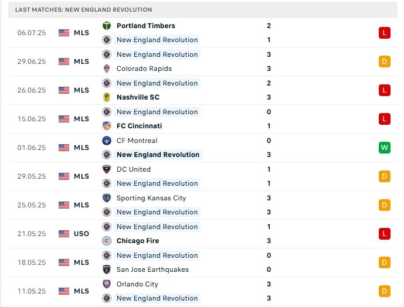Viewport: 404px width, 307px height.
Task: Open the Nashville SC team link
Action: (138, 97)
